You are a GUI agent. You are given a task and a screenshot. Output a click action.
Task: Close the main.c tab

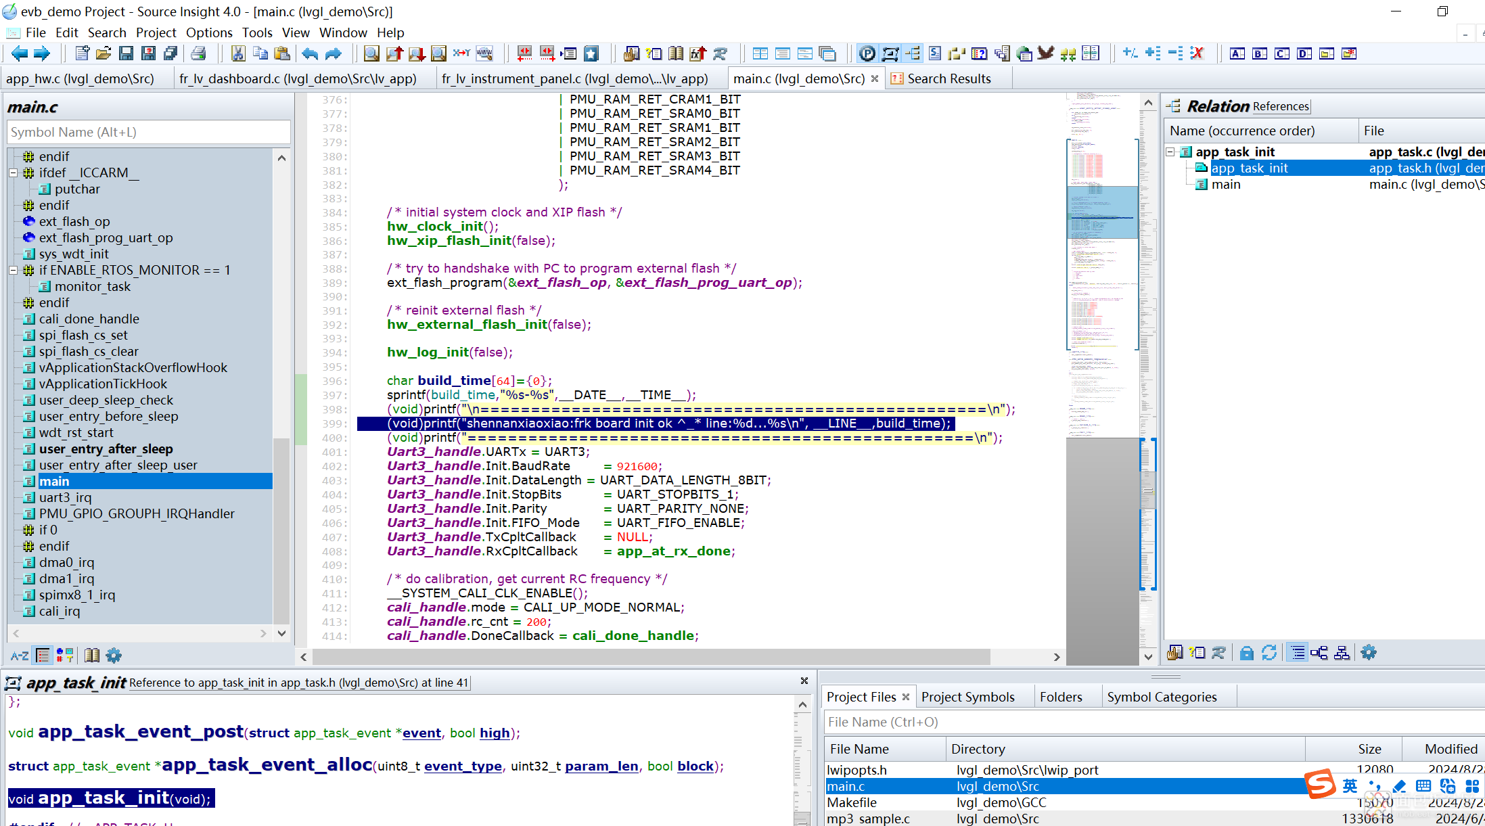click(875, 78)
